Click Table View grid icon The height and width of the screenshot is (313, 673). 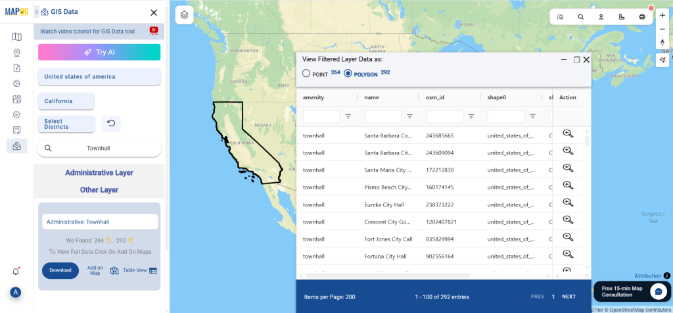153,271
